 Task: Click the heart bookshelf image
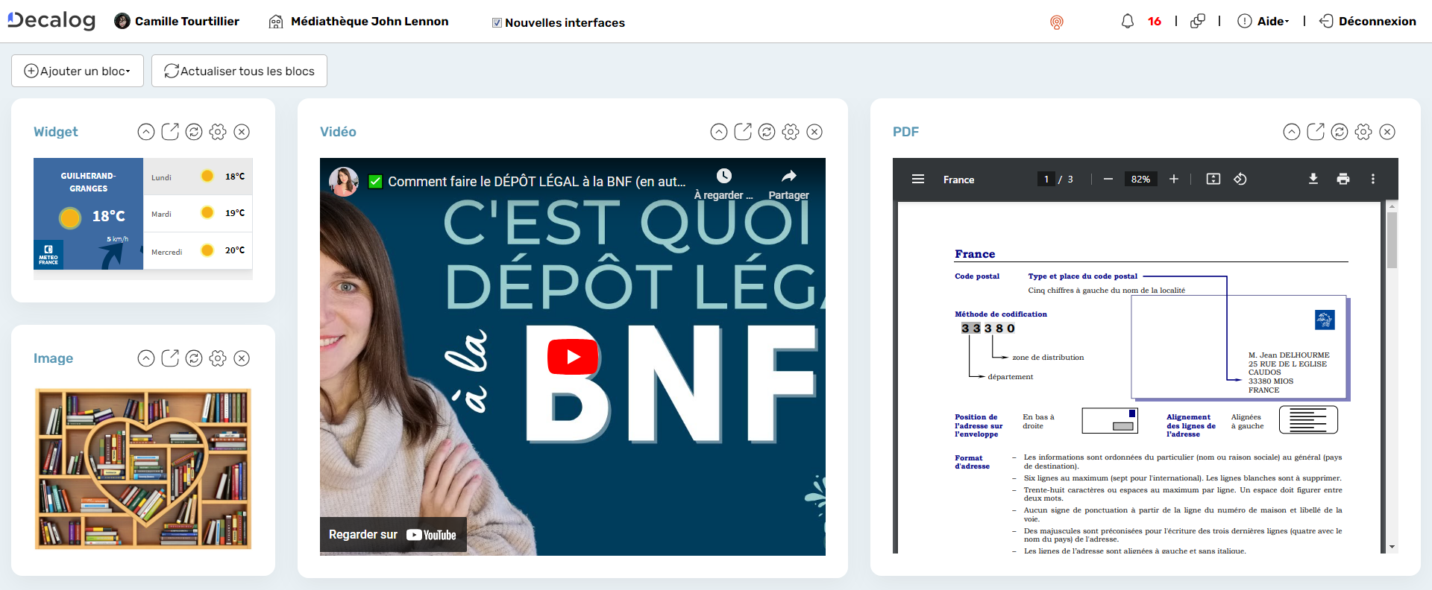(x=143, y=469)
